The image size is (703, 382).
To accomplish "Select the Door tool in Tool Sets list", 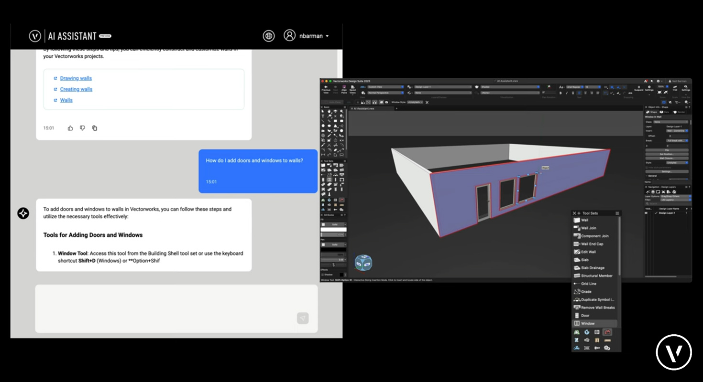I will pyautogui.click(x=585, y=316).
